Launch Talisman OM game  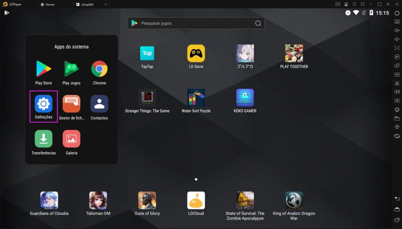[98, 204]
